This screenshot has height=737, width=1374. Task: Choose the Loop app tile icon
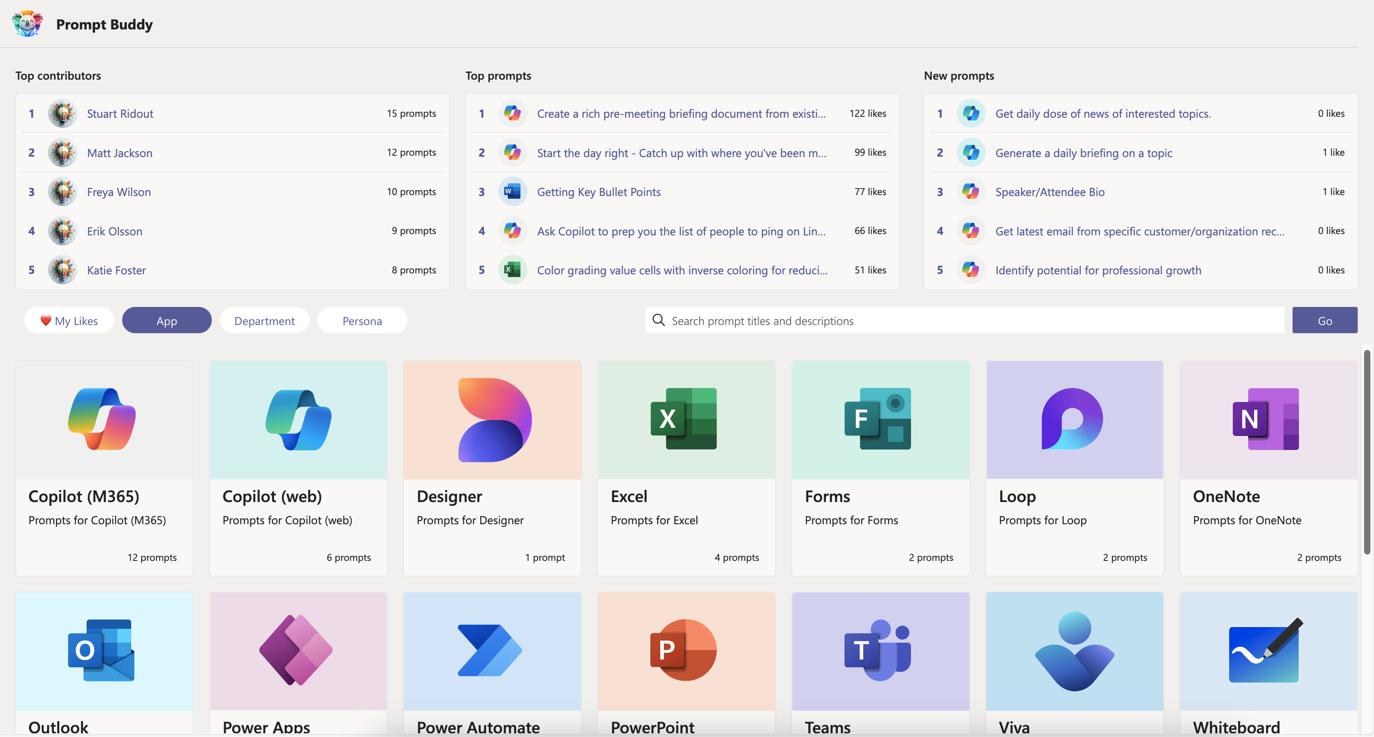(x=1072, y=419)
